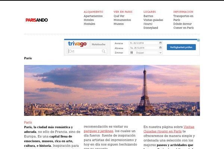Image resolution: width=224 pixels, height=149 pixels.
Task: Open the Barrios link
Action: coord(148,16)
